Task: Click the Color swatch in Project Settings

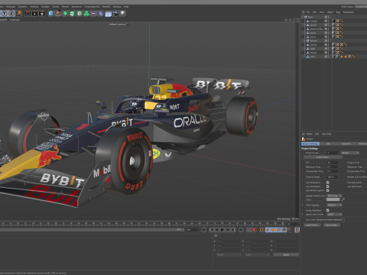Action: tap(333, 199)
